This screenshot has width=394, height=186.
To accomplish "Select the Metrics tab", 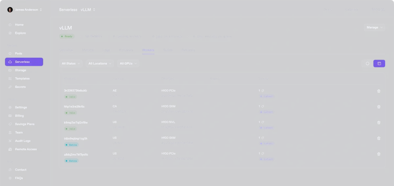I will (88, 50).
